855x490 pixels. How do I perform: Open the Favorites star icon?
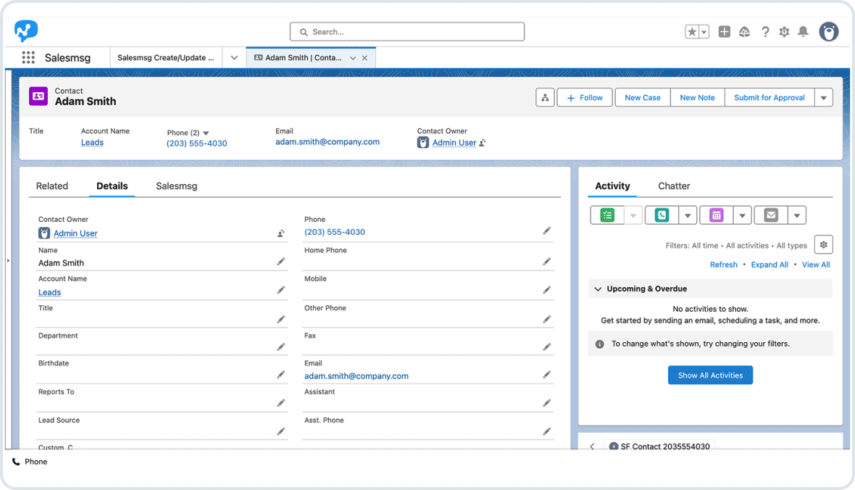(692, 32)
